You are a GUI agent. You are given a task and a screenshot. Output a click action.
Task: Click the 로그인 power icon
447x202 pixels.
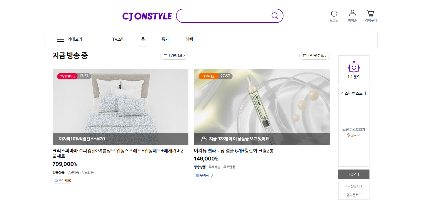tap(334, 13)
